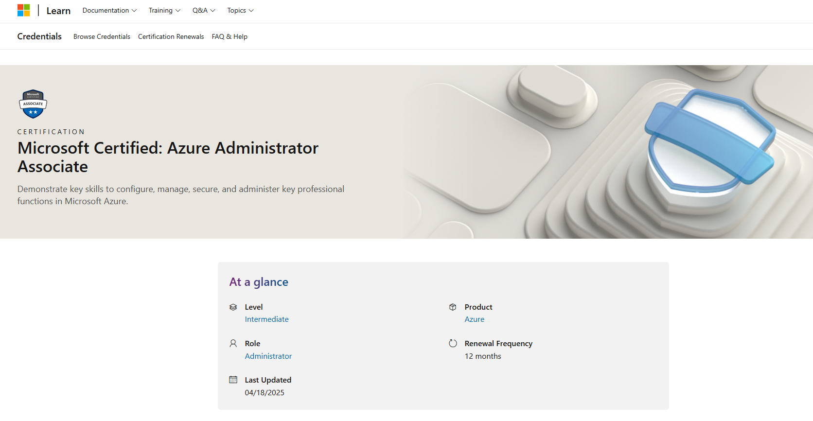
Task: Click the 'Renewal Frequency' label
Action: (498, 344)
